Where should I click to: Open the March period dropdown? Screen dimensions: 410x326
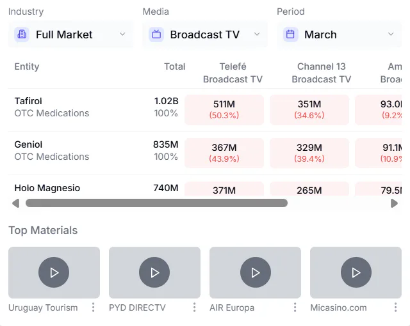click(x=340, y=35)
